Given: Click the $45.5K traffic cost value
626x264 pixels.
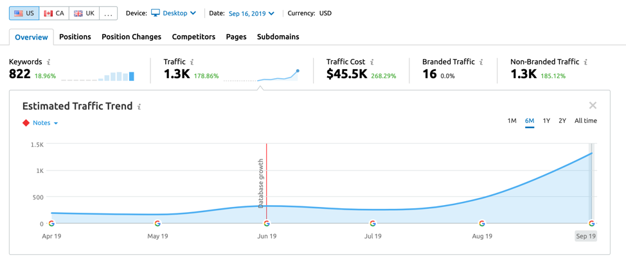Looking at the screenshot, I should click(x=347, y=74).
